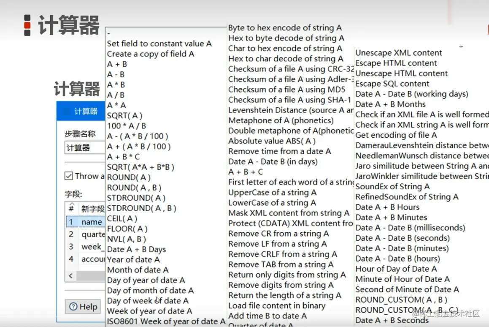This screenshot has height=327, width=489.
Task: Select the account row in fields table
Action: 86,259
